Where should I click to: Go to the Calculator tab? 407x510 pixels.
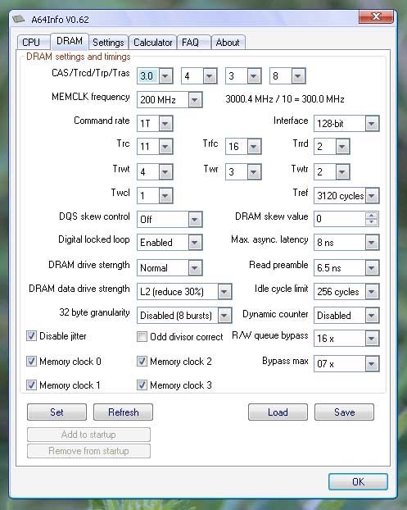152,43
